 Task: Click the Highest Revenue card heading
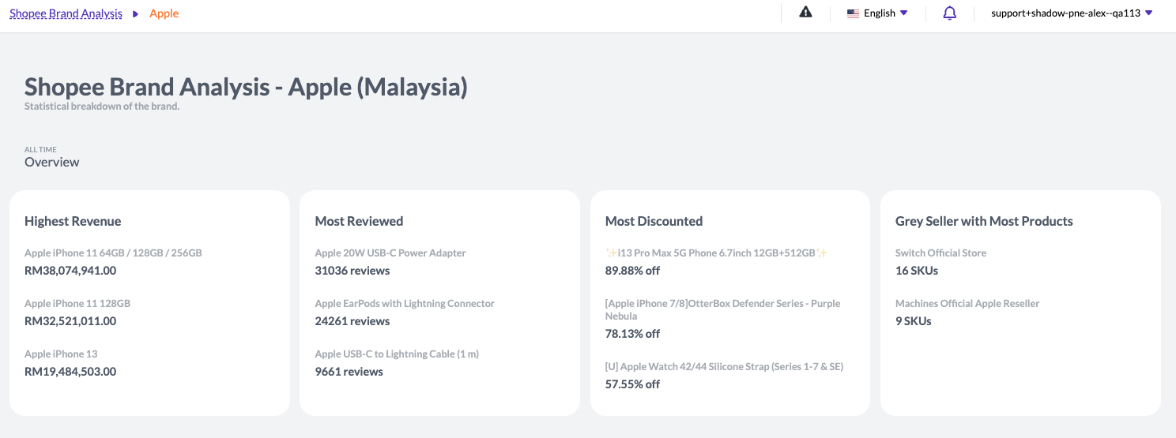tap(73, 222)
